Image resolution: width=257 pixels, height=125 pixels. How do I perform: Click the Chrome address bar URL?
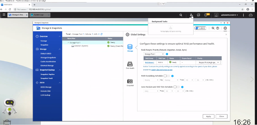pyautogui.click(x=40, y=10)
